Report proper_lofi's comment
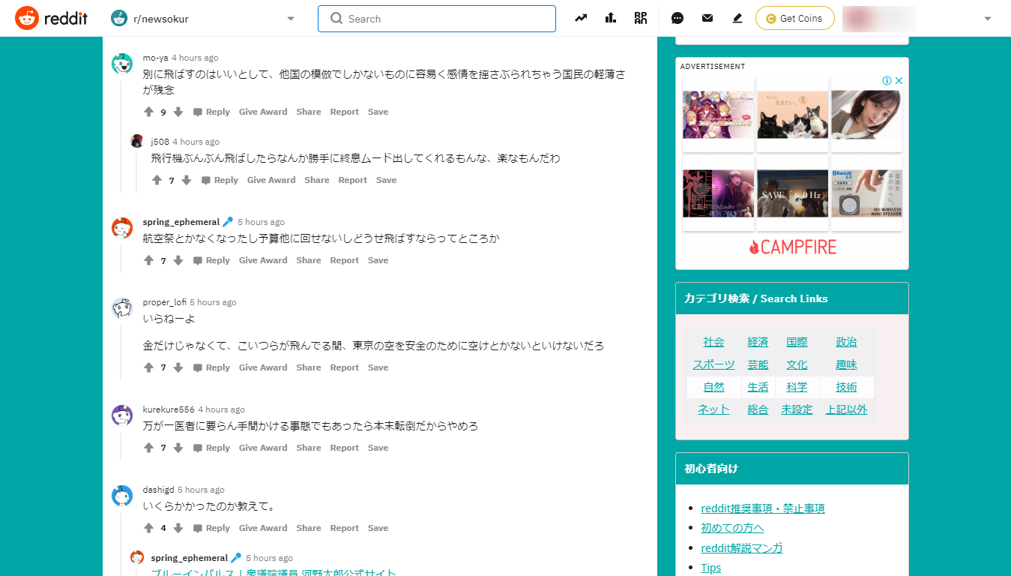Screen dimensions: 1011x576 pos(345,367)
